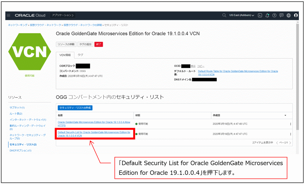Click セキュリティ・リストの作成 button
This screenshot has height=184, width=305.
[75, 108]
